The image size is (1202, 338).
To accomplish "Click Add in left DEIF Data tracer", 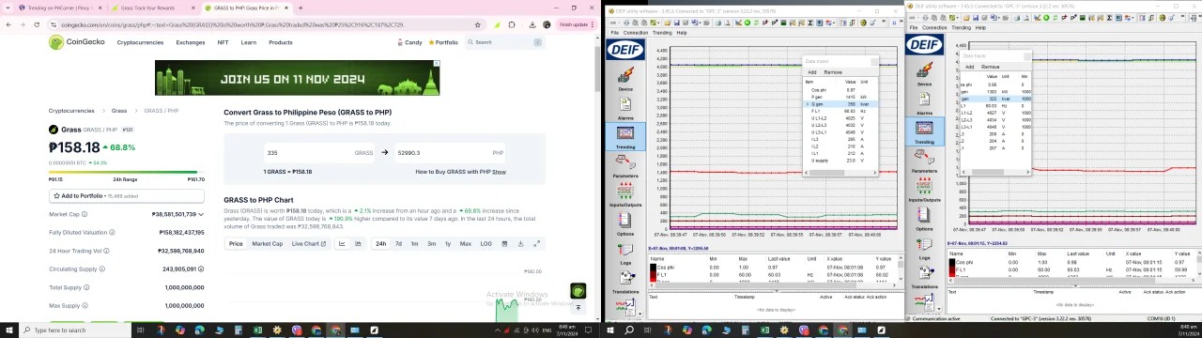I will click(x=812, y=72).
